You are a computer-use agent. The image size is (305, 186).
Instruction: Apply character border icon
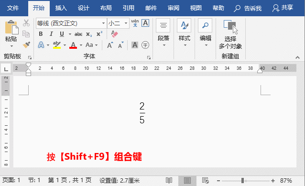145,23
